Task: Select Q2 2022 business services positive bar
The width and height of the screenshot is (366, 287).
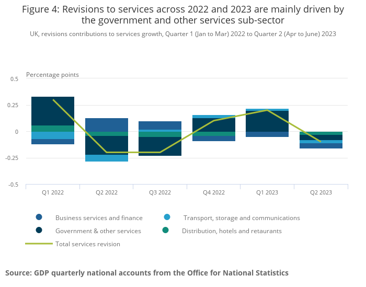Action: pyautogui.click(x=107, y=125)
